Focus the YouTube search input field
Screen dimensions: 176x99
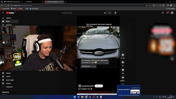point(82,13)
